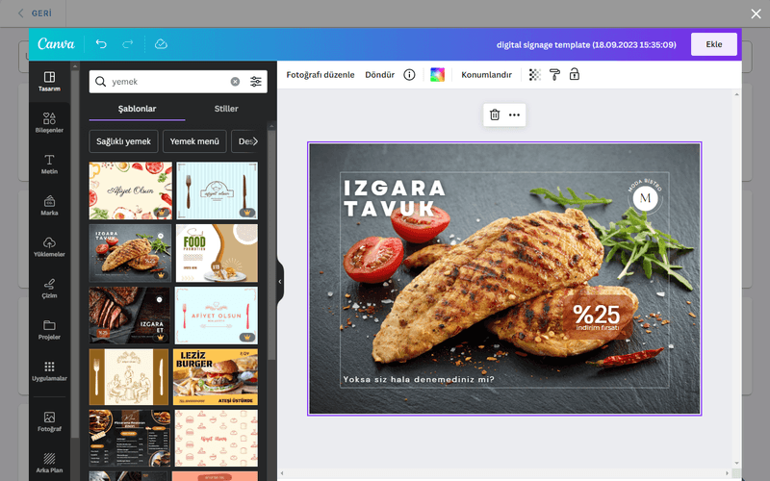Select the burger pattern template
The width and height of the screenshot is (770, 481).
point(216,439)
